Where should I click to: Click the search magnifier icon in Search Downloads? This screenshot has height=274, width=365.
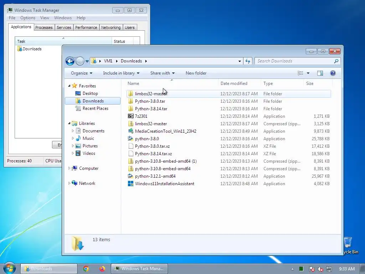point(336,61)
